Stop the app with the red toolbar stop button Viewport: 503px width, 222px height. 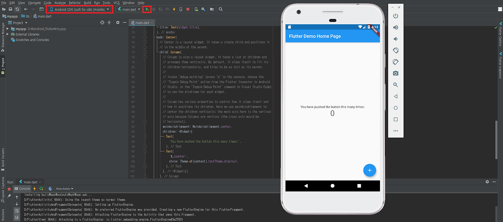pyautogui.click(x=188, y=9)
